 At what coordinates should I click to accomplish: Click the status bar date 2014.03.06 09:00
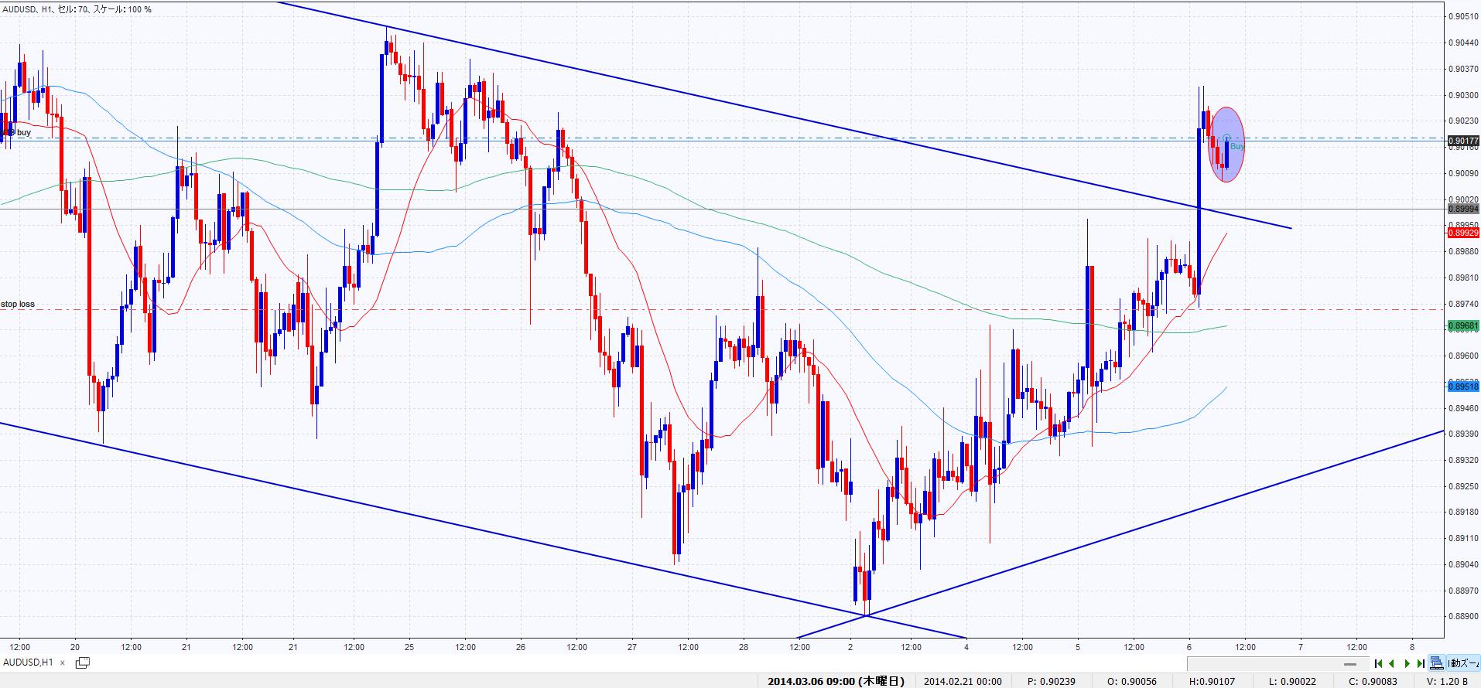pyautogui.click(x=835, y=681)
